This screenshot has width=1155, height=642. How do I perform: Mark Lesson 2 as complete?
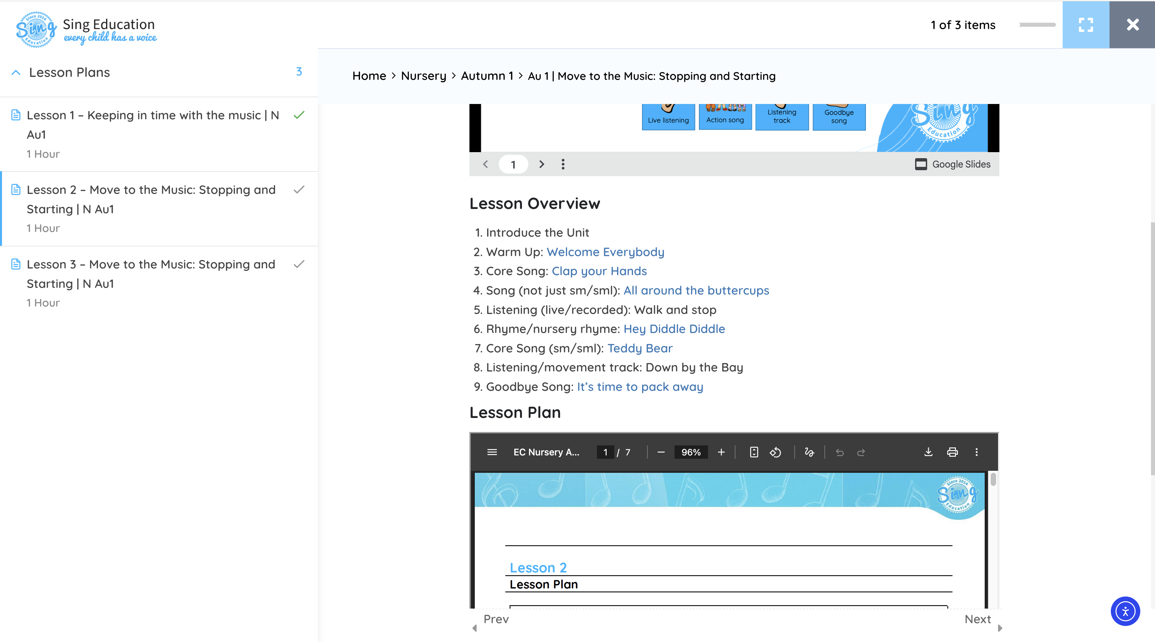coord(299,190)
